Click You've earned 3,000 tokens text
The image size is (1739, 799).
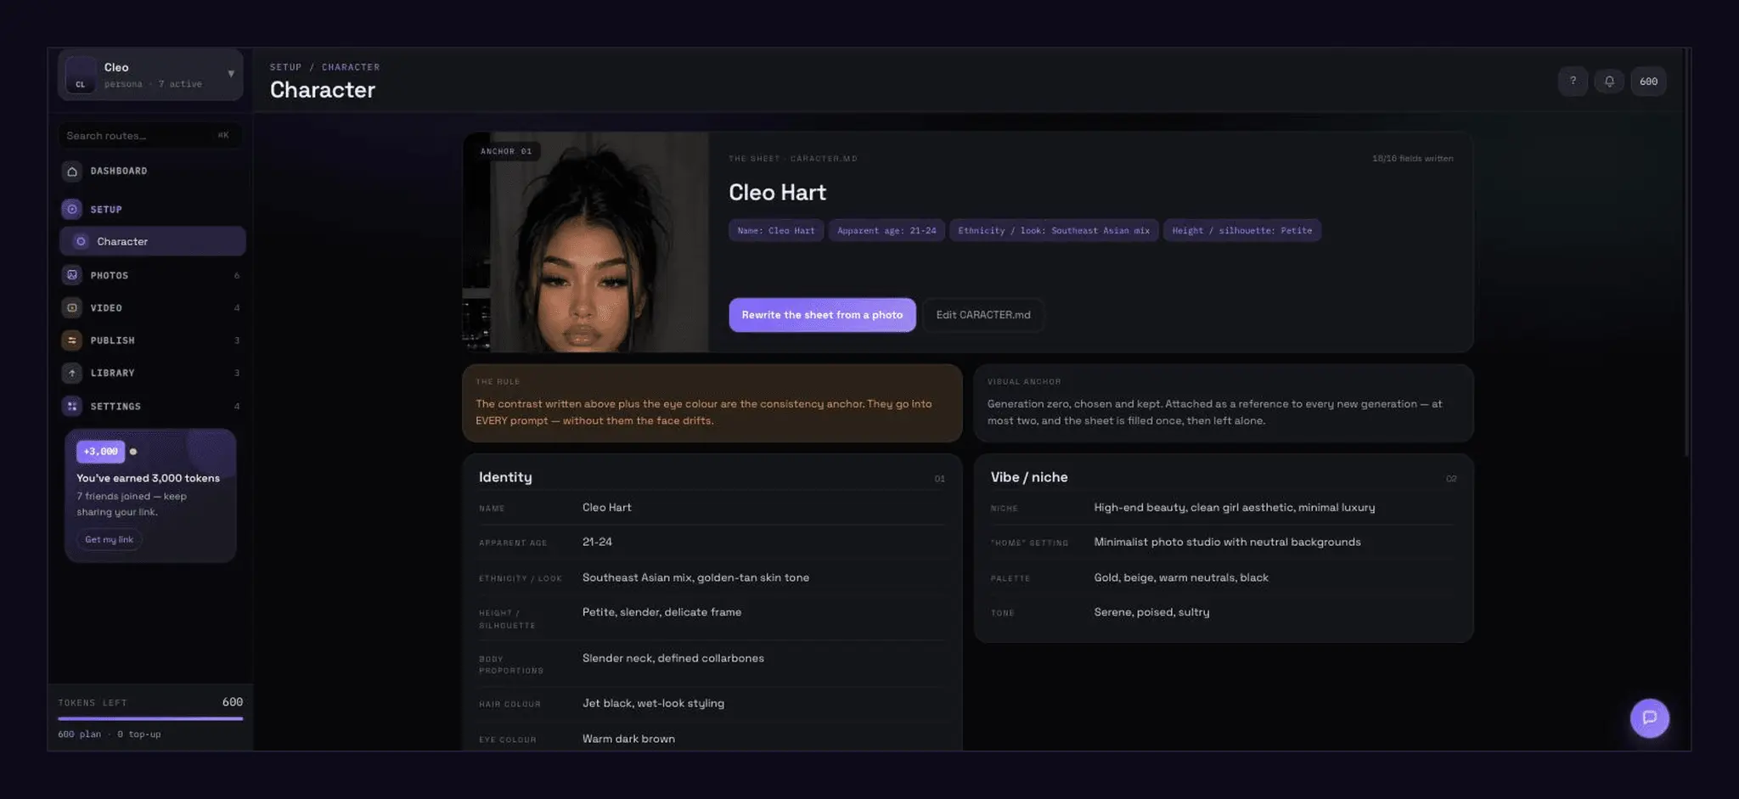tap(148, 478)
